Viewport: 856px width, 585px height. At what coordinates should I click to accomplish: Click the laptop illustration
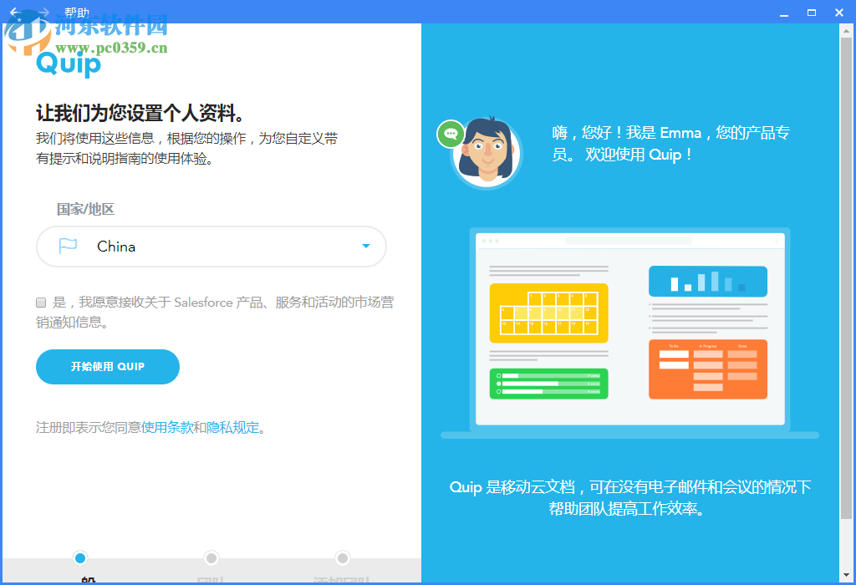630,333
